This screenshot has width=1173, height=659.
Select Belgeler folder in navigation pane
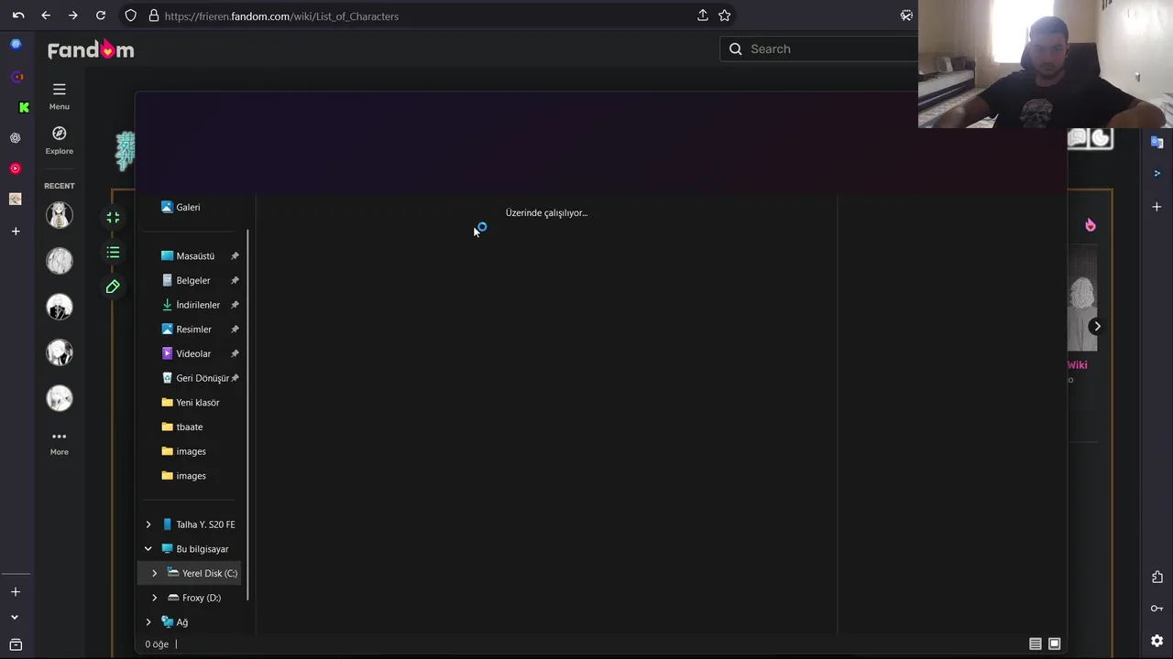point(185,281)
